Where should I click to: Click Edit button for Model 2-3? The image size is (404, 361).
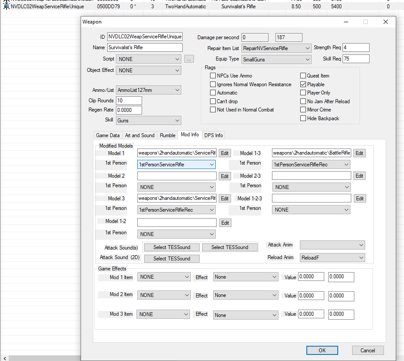point(360,176)
